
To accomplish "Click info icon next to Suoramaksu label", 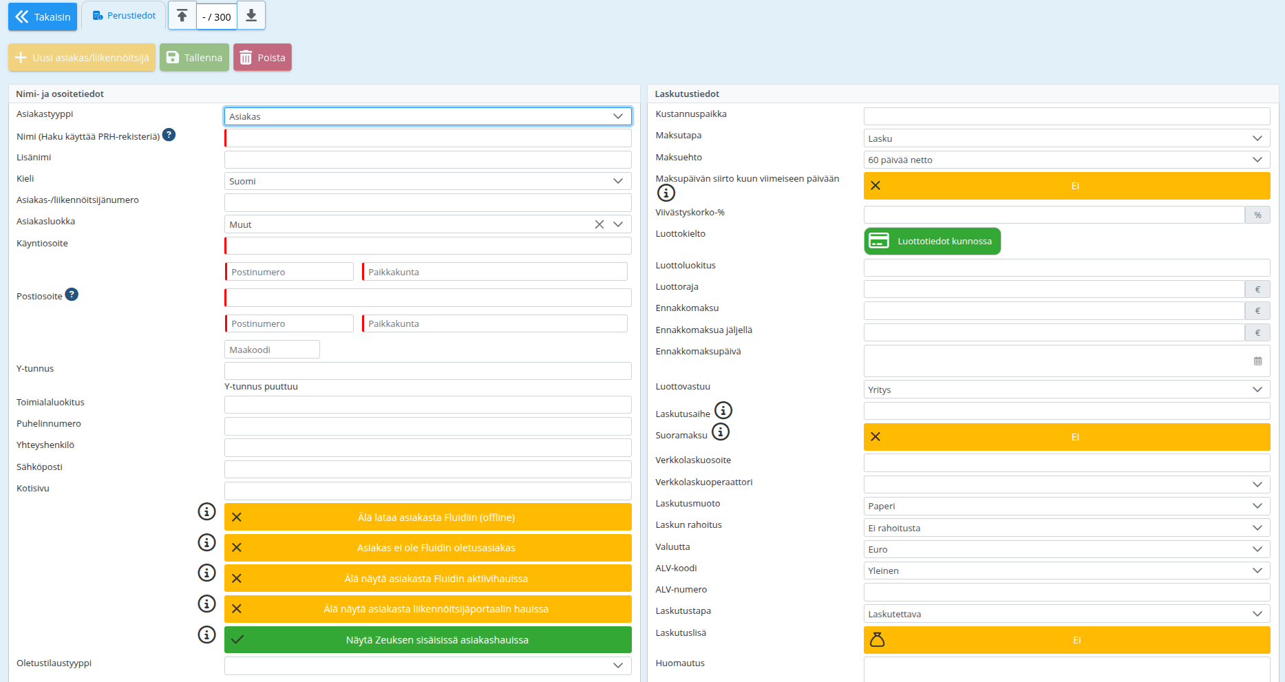I will point(720,432).
